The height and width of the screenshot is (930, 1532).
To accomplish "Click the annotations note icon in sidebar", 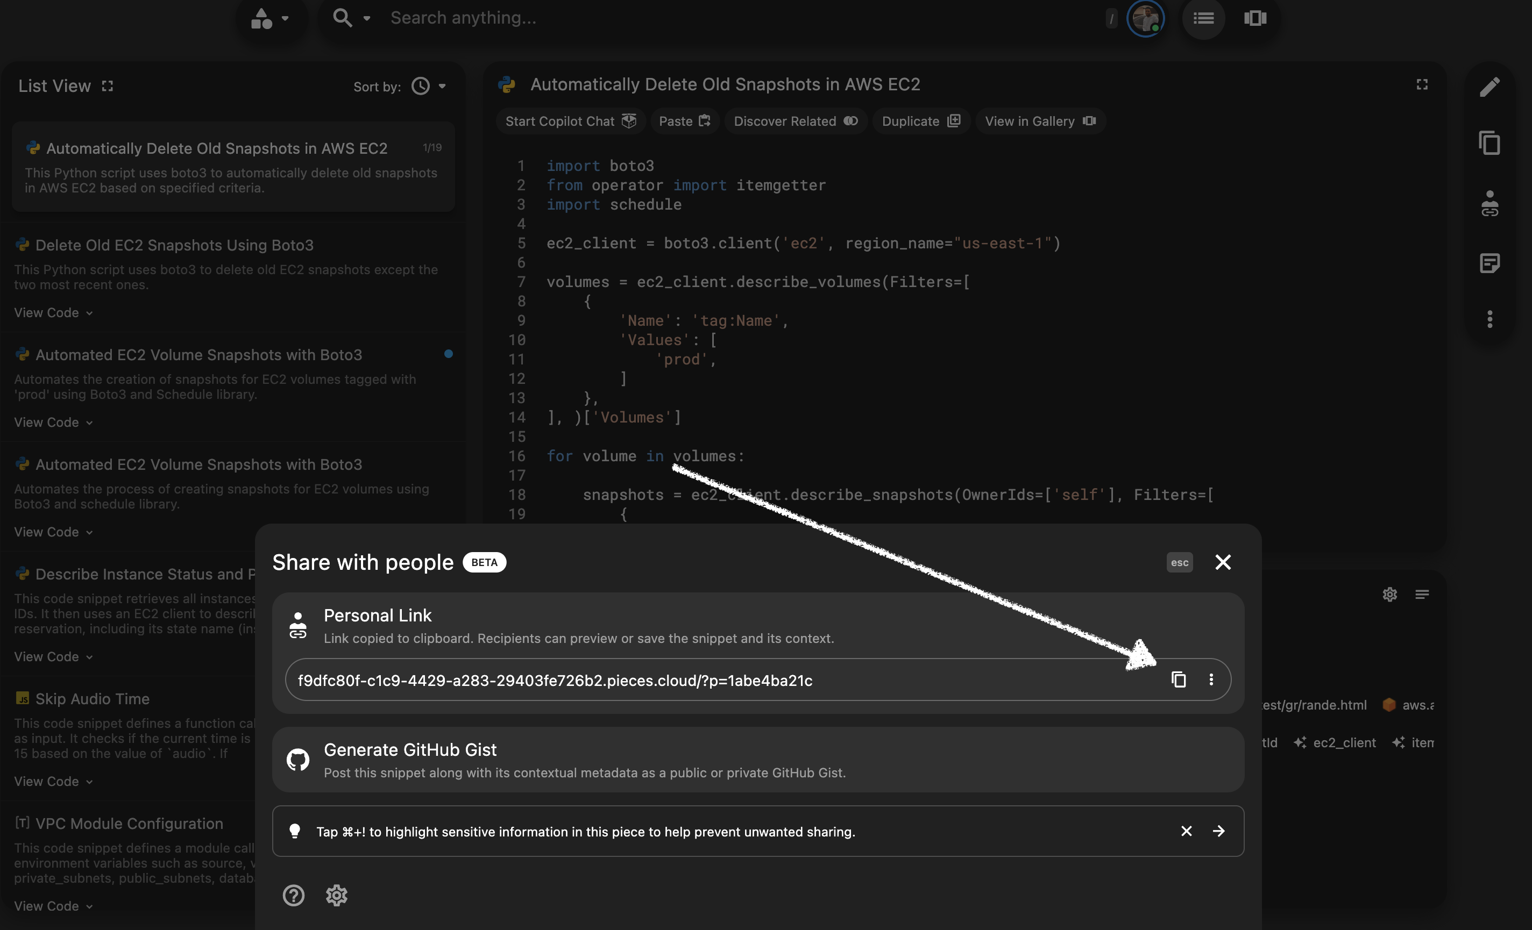I will 1490,263.
